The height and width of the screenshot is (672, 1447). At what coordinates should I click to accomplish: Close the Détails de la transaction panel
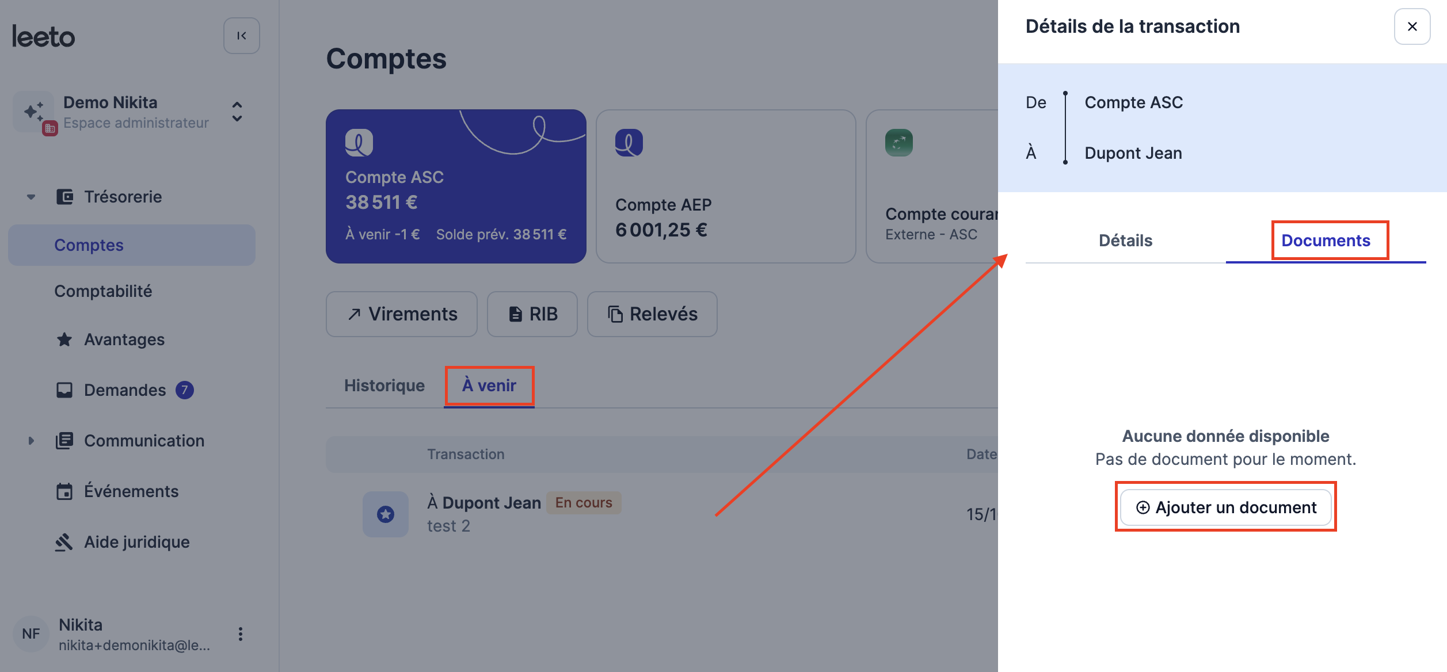[x=1412, y=26]
